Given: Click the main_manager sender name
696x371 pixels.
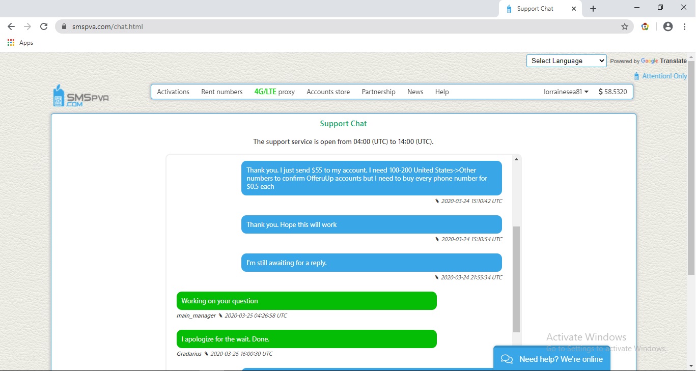Looking at the screenshot, I should tap(196, 316).
